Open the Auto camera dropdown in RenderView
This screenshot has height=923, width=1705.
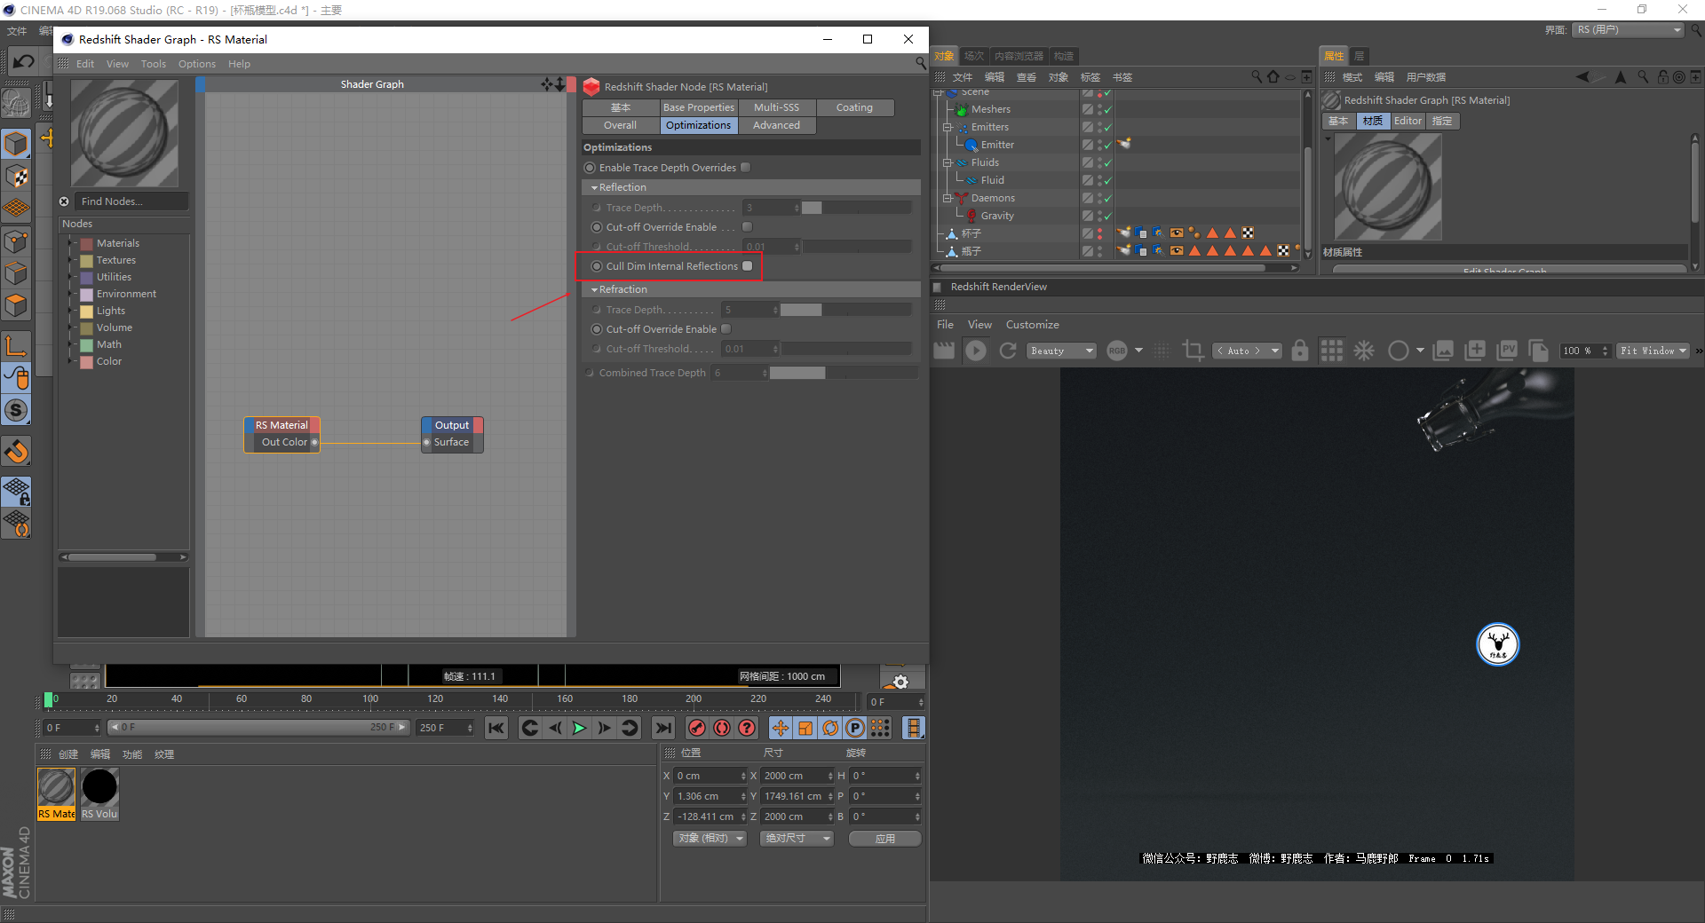(x=1248, y=351)
